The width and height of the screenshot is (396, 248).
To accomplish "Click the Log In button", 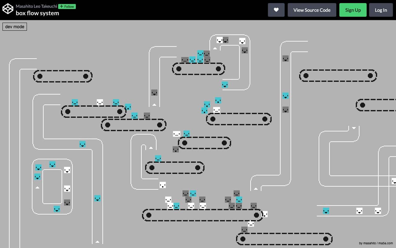I will tap(381, 10).
